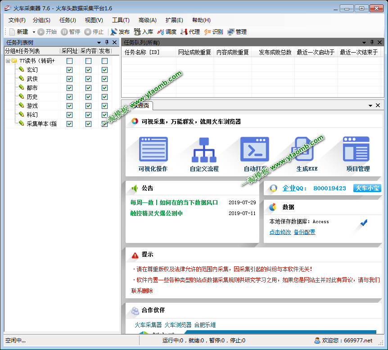Click the icon of the 历史 task
Viewport: 388px width, 350px height.
pos(22,96)
